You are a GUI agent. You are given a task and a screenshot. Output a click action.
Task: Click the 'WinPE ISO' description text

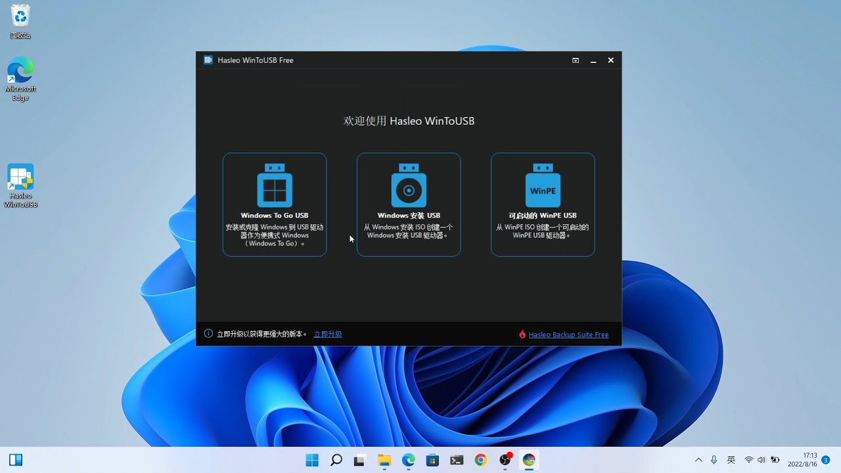click(x=543, y=231)
